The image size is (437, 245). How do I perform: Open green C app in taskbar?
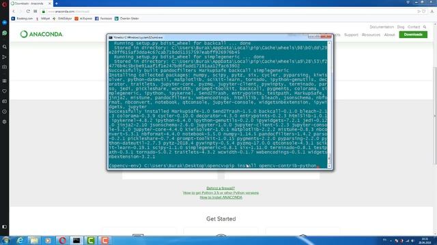click(x=91, y=240)
